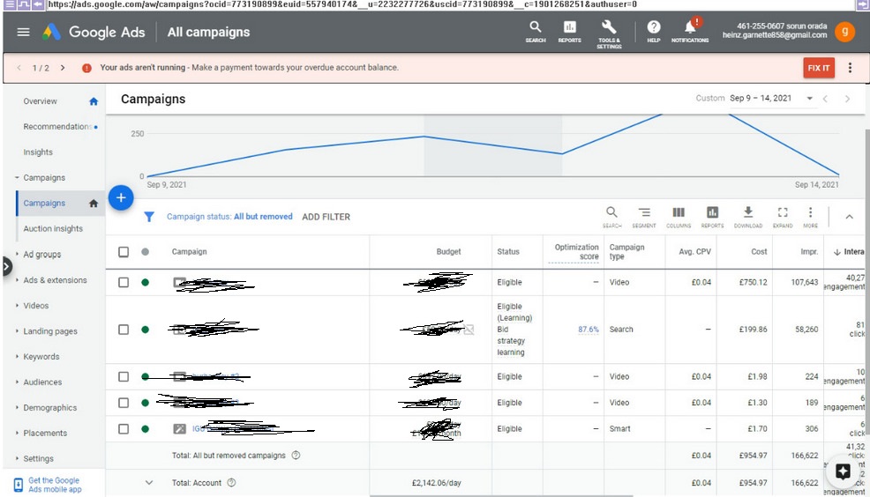
Task: Click the mobile app phone icon
Action: pyautogui.click(x=19, y=485)
